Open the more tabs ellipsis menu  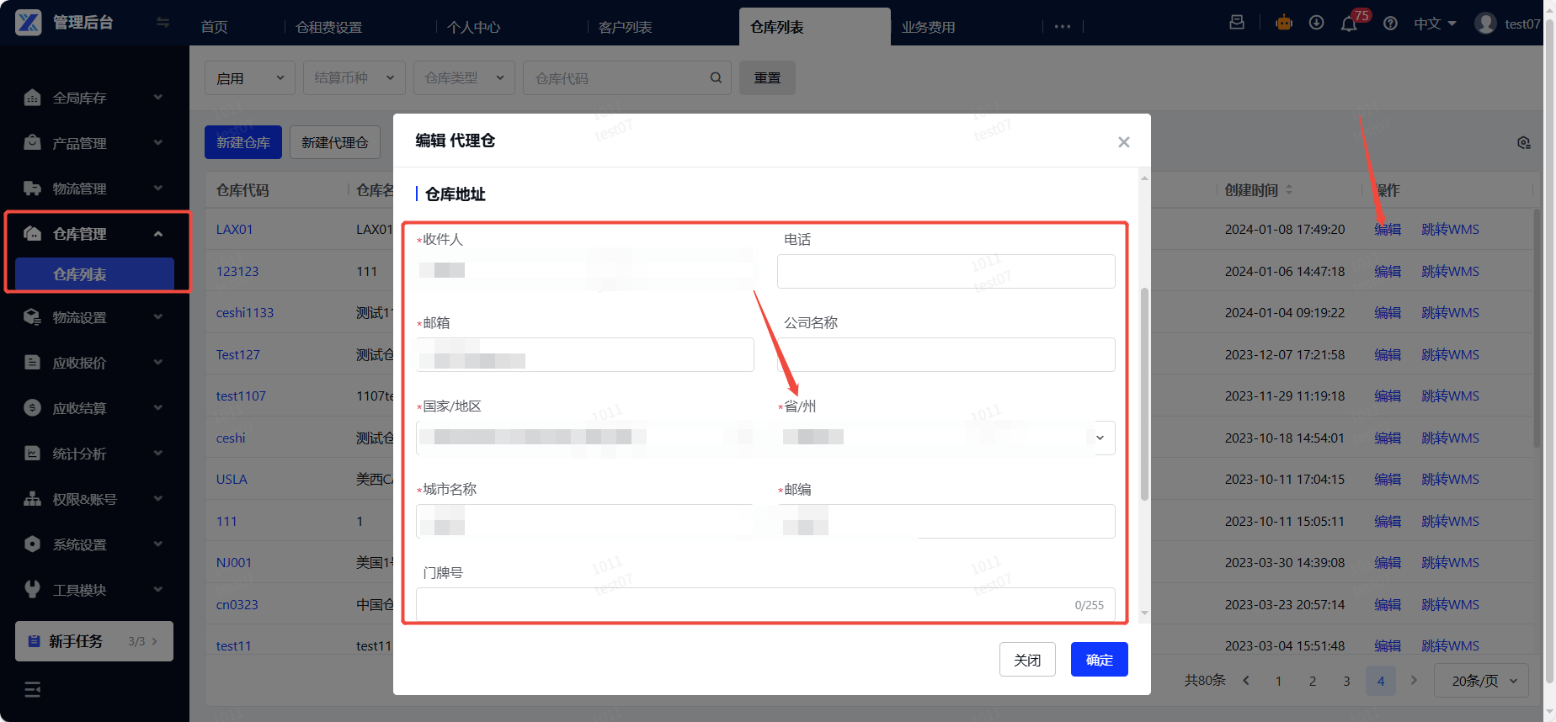click(1063, 27)
